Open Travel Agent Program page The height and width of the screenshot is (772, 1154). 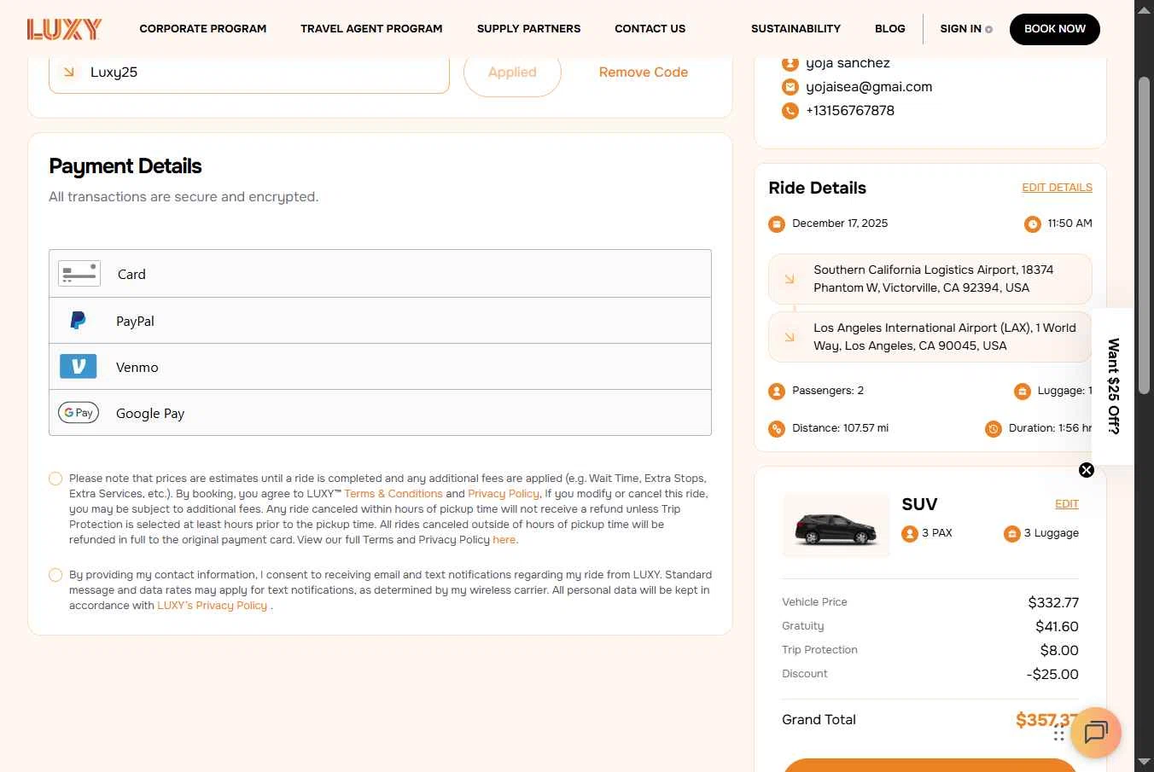(x=371, y=29)
